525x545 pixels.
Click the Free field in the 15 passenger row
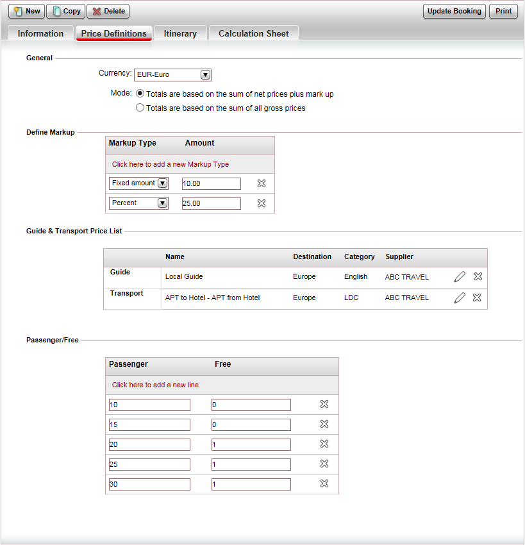[251, 424]
